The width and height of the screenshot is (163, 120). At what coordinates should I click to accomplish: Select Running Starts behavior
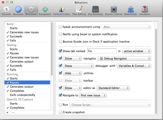click(27, 78)
